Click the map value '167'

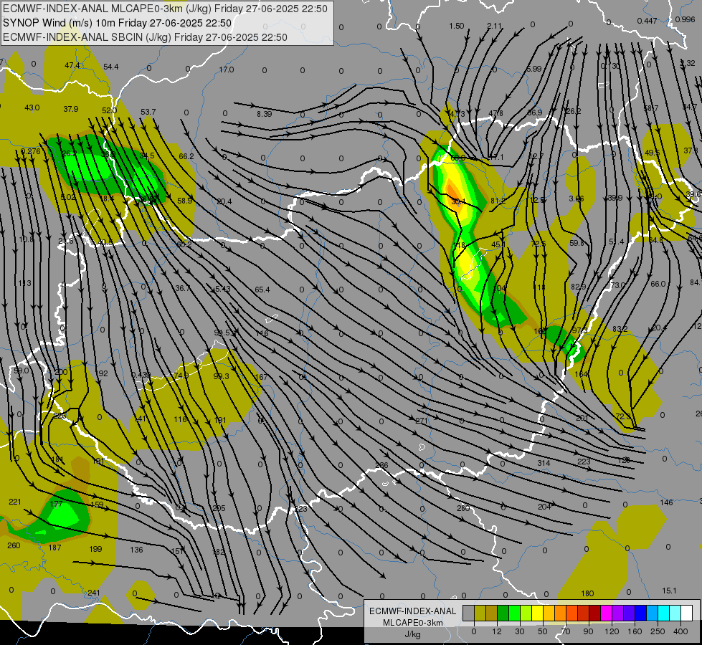(x=261, y=377)
